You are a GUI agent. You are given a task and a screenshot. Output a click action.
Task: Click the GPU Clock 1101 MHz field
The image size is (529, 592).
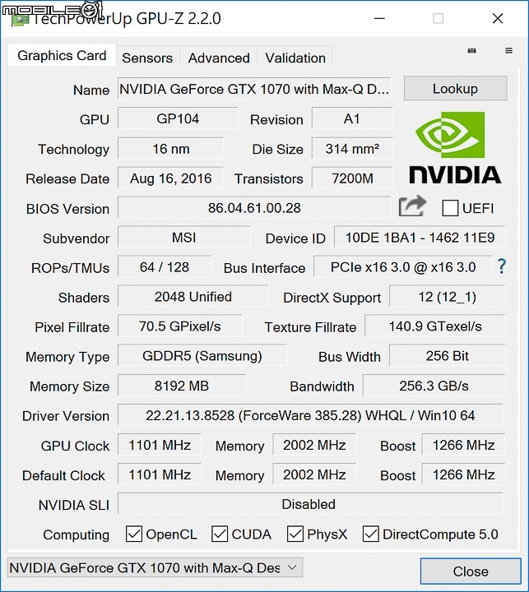coord(160,445)
